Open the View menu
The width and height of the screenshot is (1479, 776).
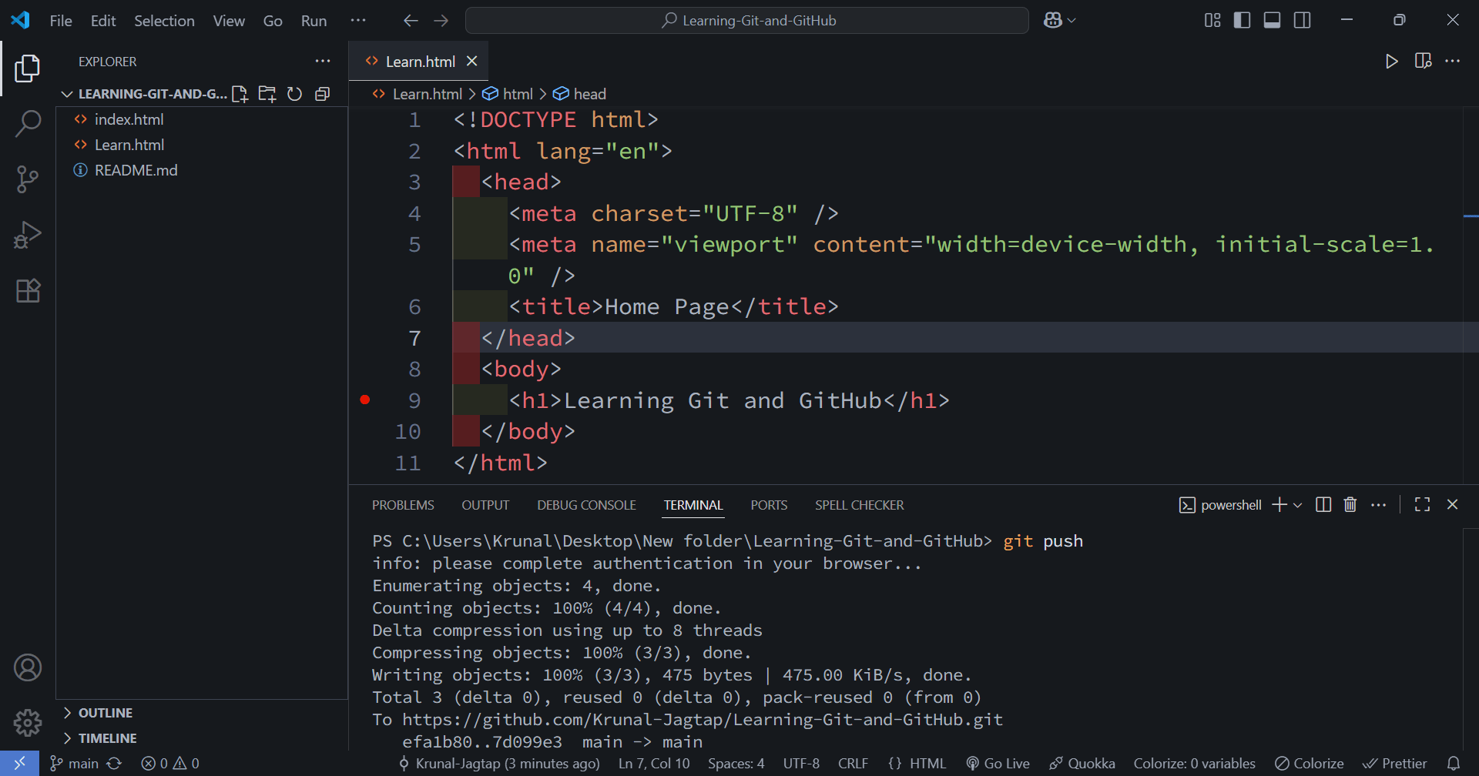(229, 21)
